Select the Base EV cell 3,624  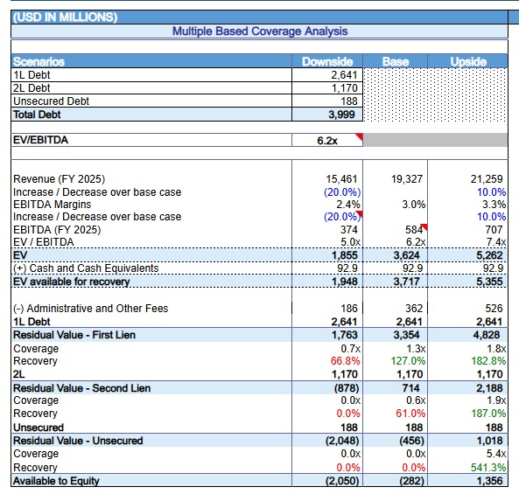(x=406, y=255)
